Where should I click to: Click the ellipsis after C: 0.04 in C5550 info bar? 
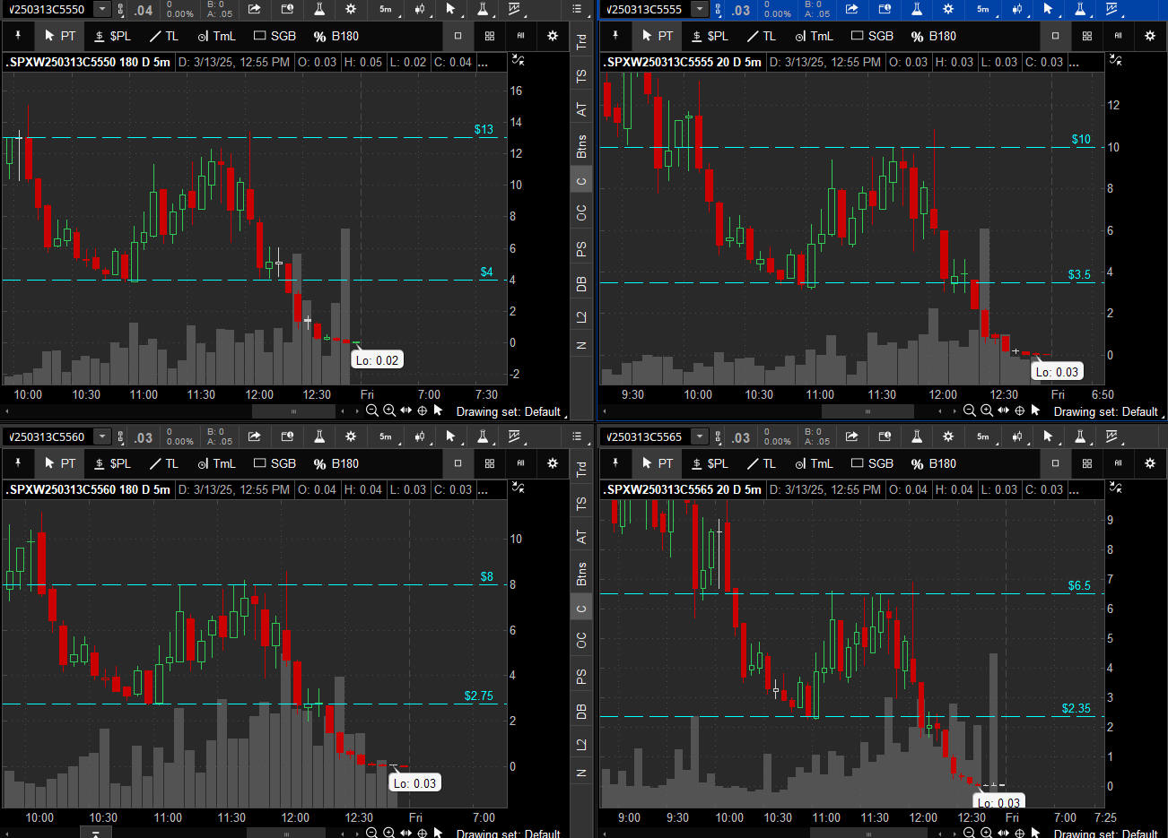(483, 62)
